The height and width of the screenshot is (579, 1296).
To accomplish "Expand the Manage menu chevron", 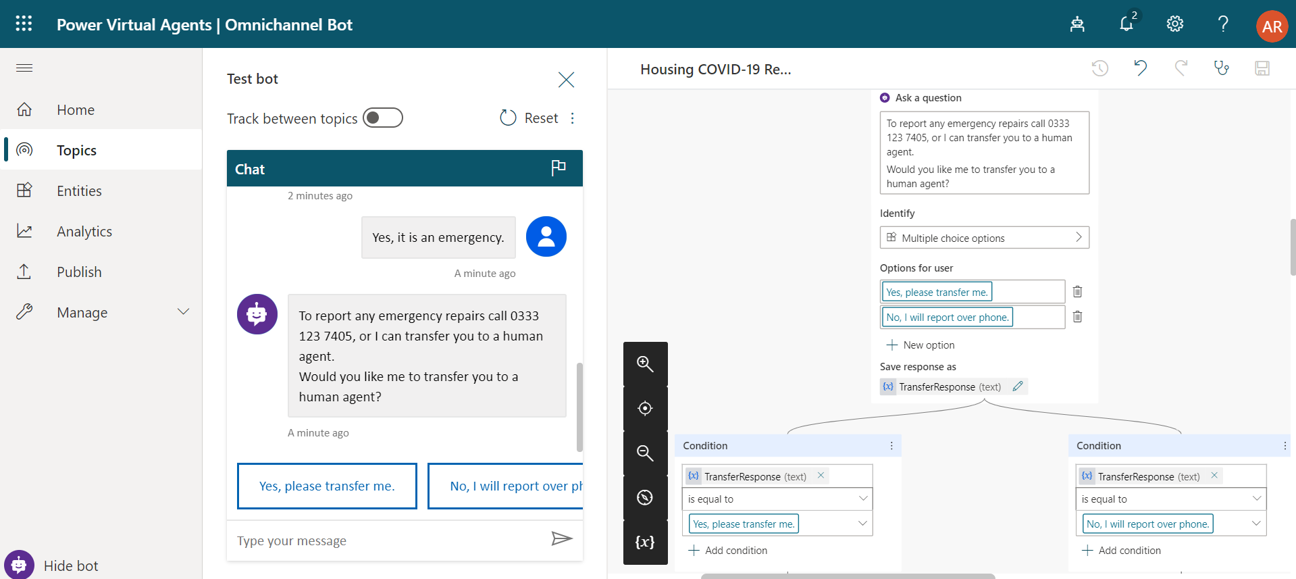I will click(x=183, y=312).
